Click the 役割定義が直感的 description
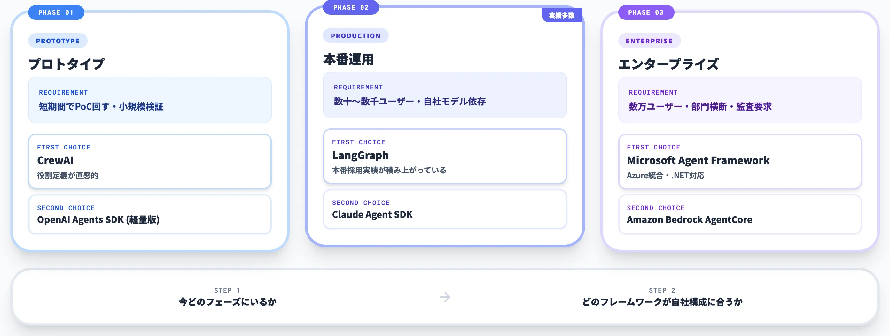Viewport: 890px width, 336px height. point(68,175)
